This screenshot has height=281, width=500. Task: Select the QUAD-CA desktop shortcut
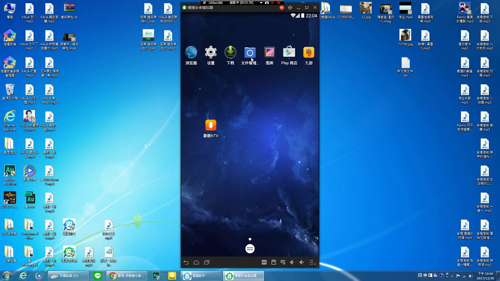10,200
